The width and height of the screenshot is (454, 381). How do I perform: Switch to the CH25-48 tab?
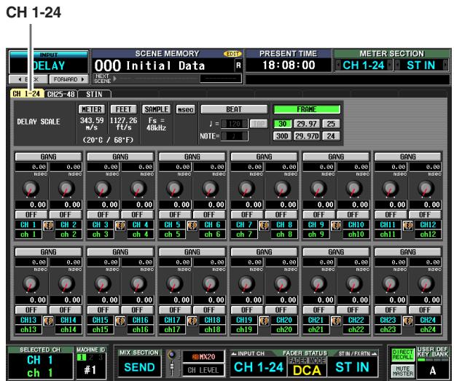click(61, 94)
